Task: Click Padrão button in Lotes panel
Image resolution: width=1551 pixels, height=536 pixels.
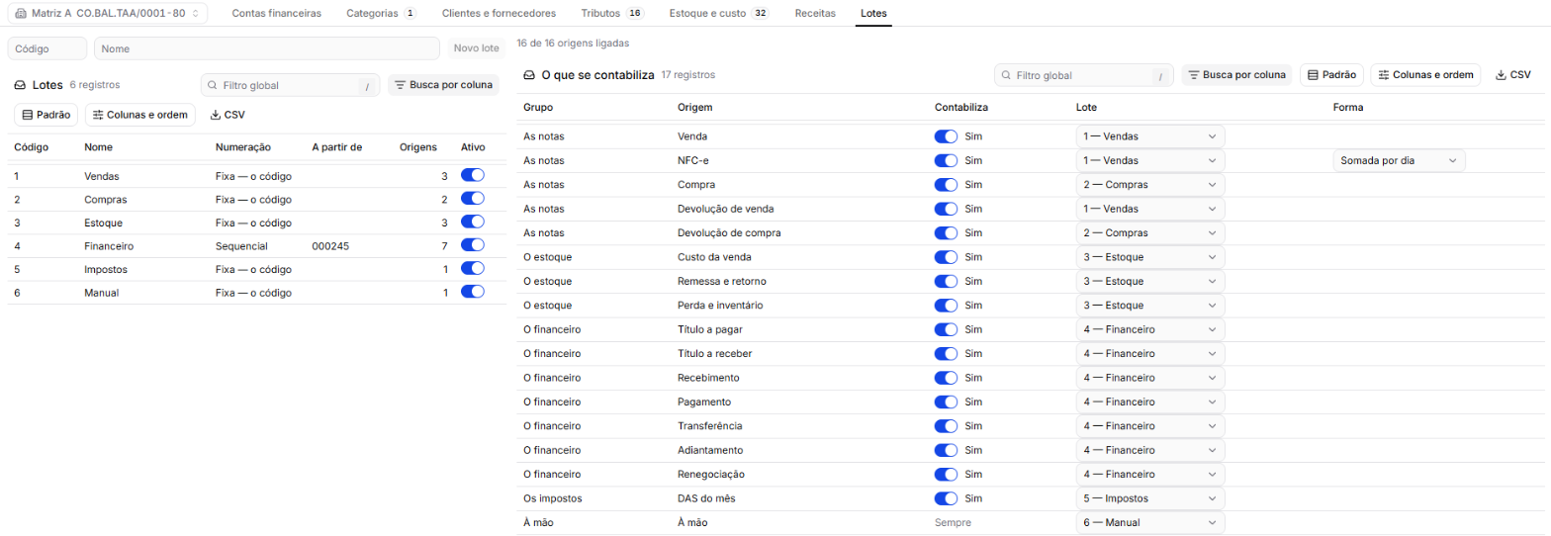Action: tap(46, 115)
